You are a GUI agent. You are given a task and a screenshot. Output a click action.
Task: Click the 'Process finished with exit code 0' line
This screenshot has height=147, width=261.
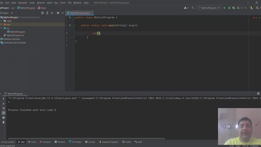[32, 110]
